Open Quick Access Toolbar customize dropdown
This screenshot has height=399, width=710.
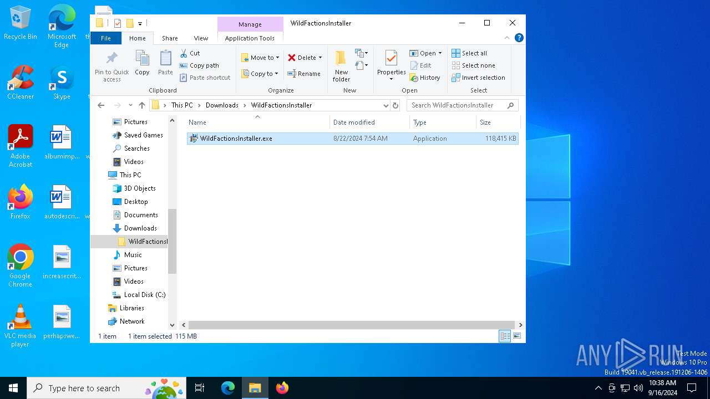tap(140, 23)
